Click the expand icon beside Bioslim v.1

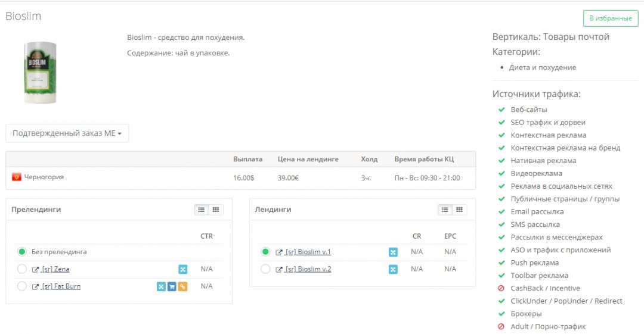coord(393,252)
